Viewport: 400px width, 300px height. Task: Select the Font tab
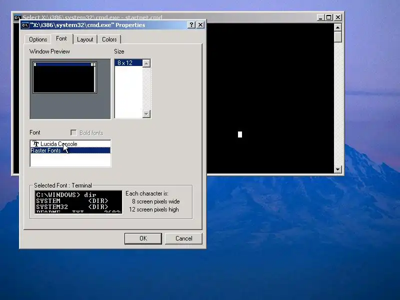click(61, 38)
